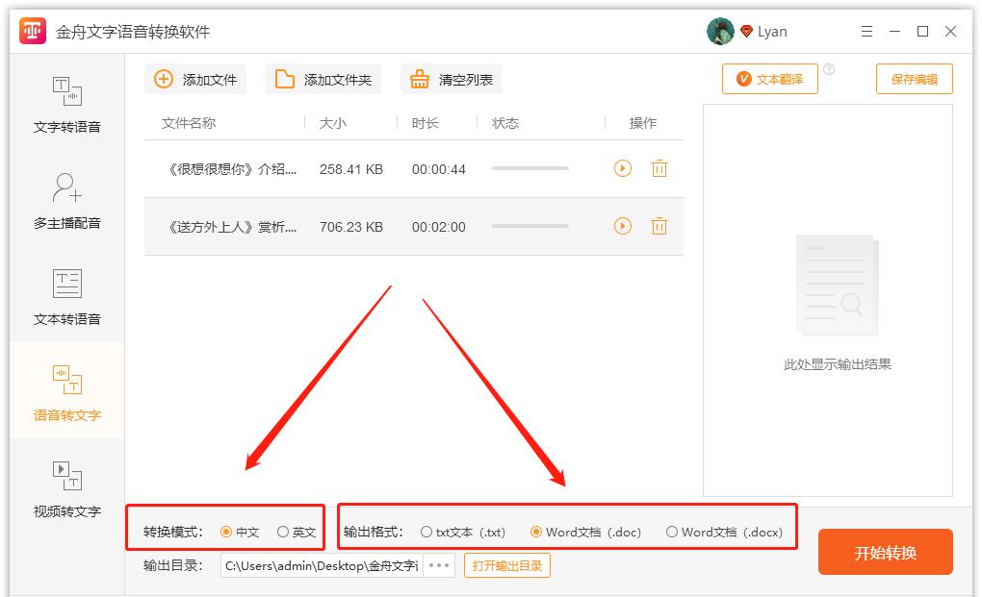The height and width of the screenshot is (597, 982).
Task: Select Word文档 (.docx) output format
Action: (673, 530)
